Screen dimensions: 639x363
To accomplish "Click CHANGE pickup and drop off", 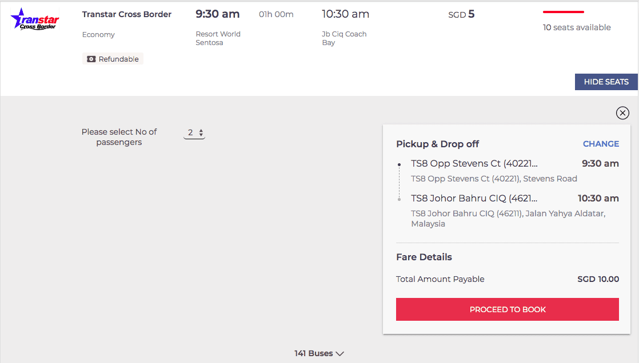I will 601,144.
